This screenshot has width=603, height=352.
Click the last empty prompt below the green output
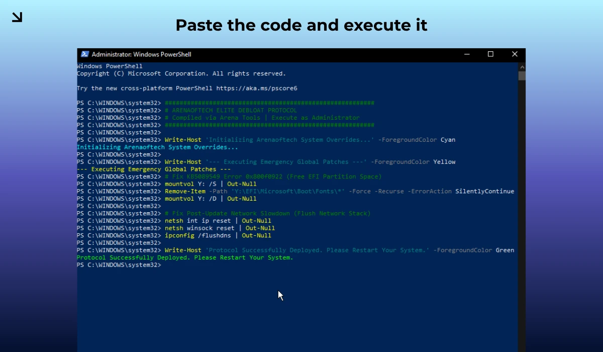point(119,265)
